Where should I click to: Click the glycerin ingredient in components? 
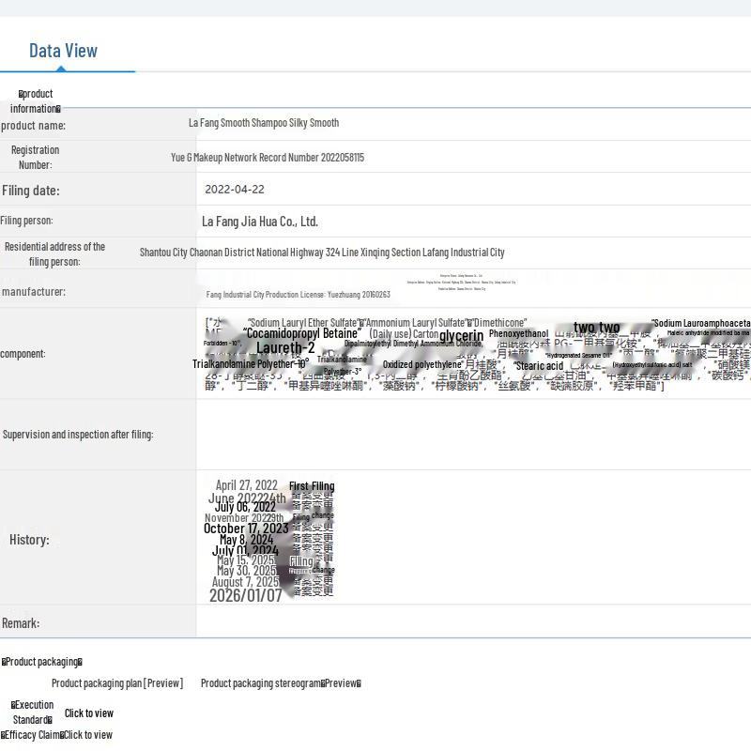pyautogui.click(x=461, y=335)
